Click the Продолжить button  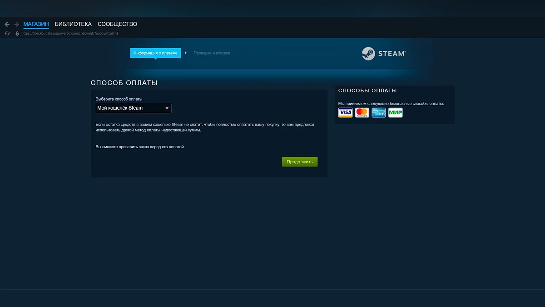point(300,161)
